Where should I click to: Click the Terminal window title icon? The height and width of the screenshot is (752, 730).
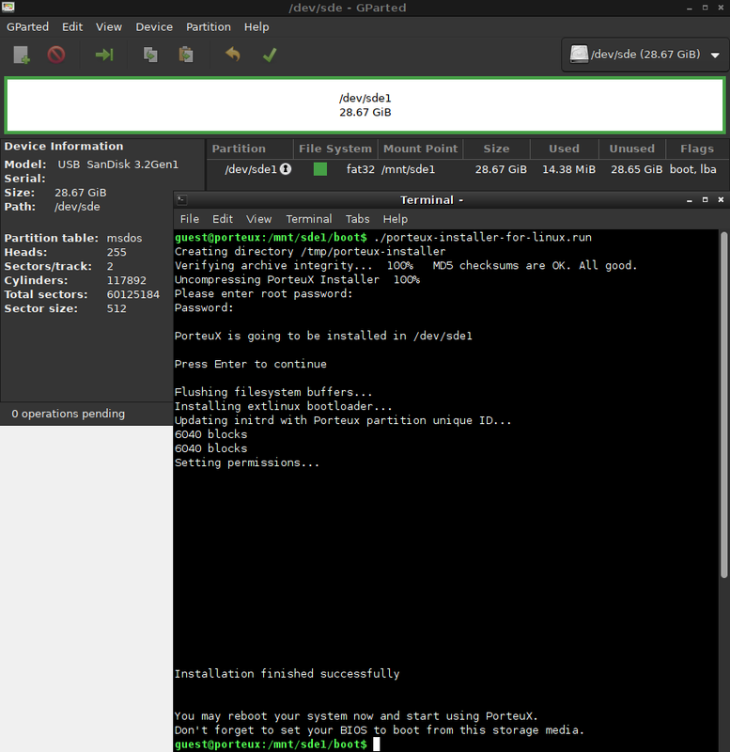(x=181, y=199)
